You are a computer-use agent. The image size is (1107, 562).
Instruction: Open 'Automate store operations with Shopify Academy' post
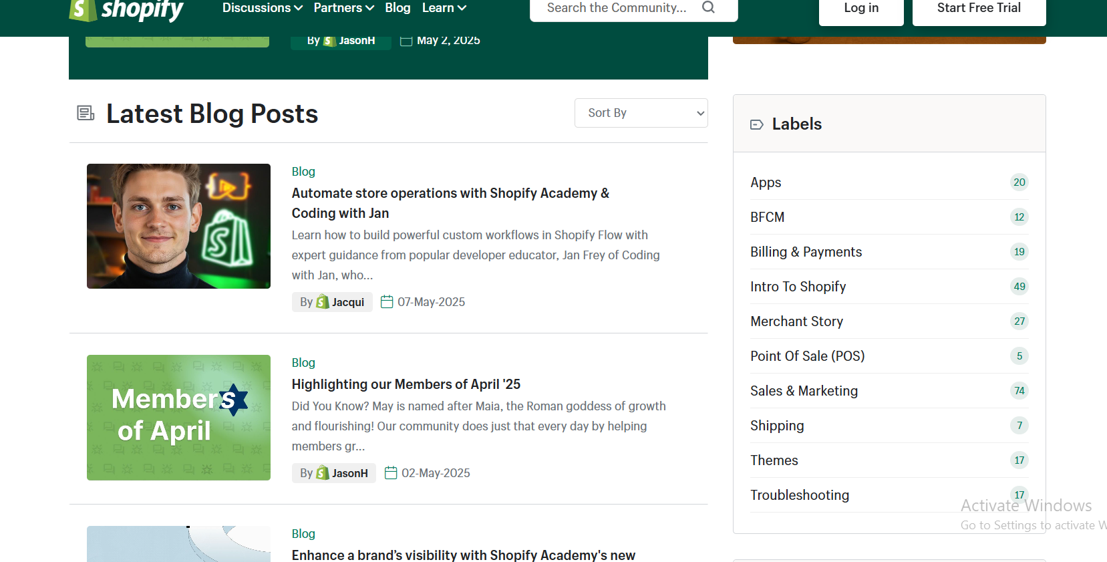point(450,203)
